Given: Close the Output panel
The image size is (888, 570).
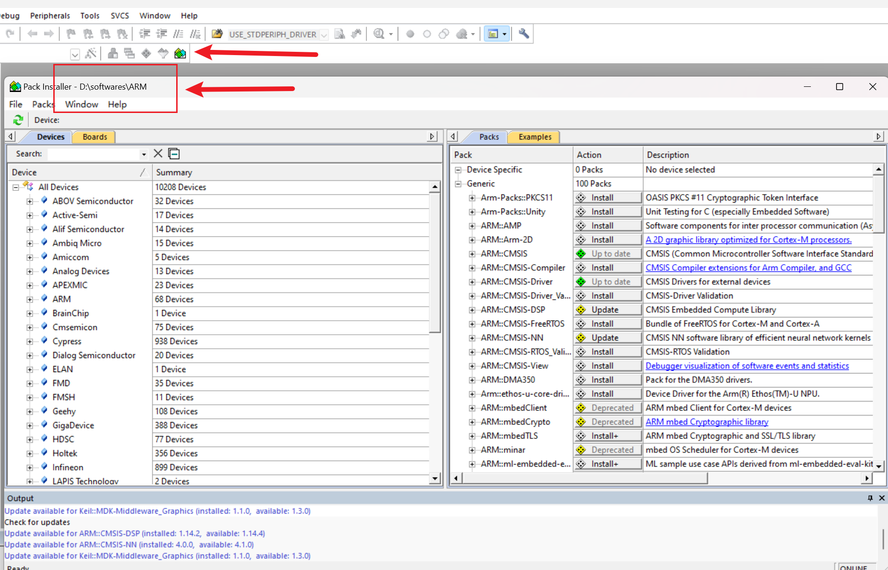Looking at the screenshot, I should pyautogui.click(x=881, y=498).
